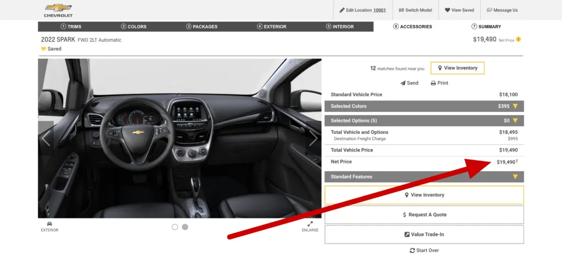The image size is (562, 274).
Task: Click the Chevrolet bowtie logo
Action: pyautogui.click(x=58, y=8)
